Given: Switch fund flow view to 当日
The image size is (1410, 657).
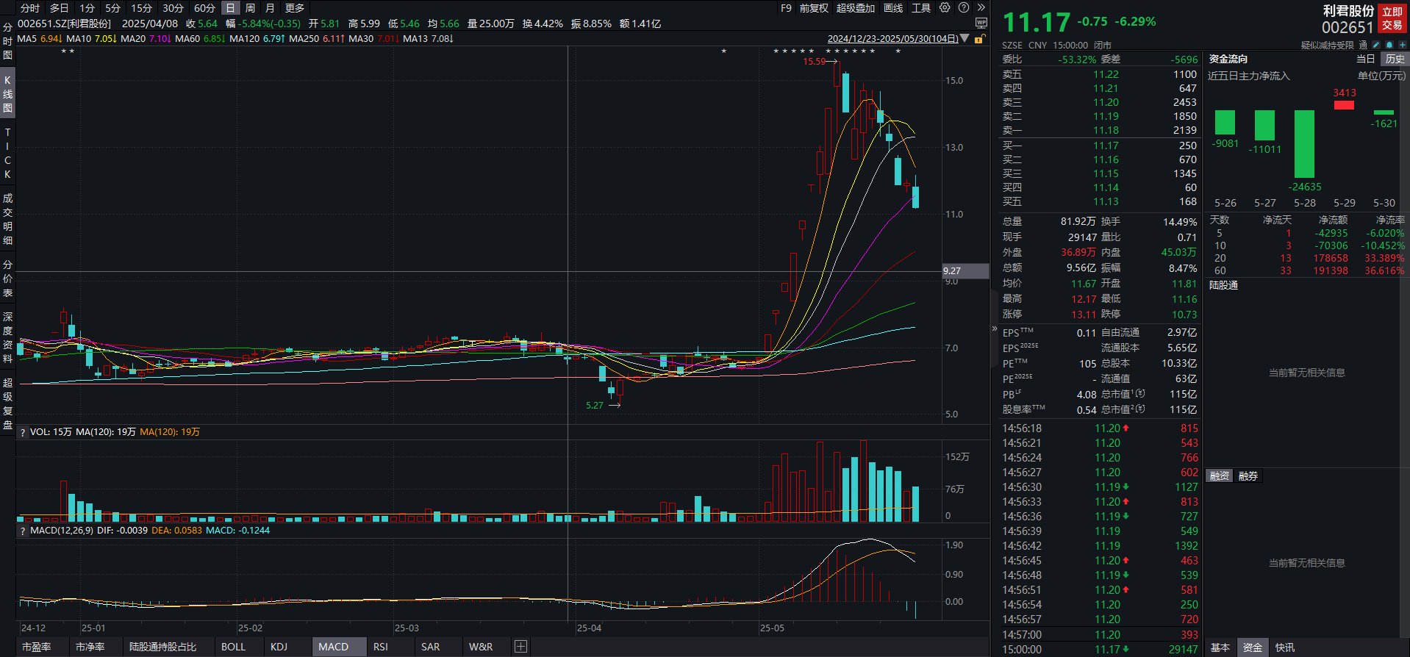Looking at the screenshot, I should click(x=1365, y=59).
